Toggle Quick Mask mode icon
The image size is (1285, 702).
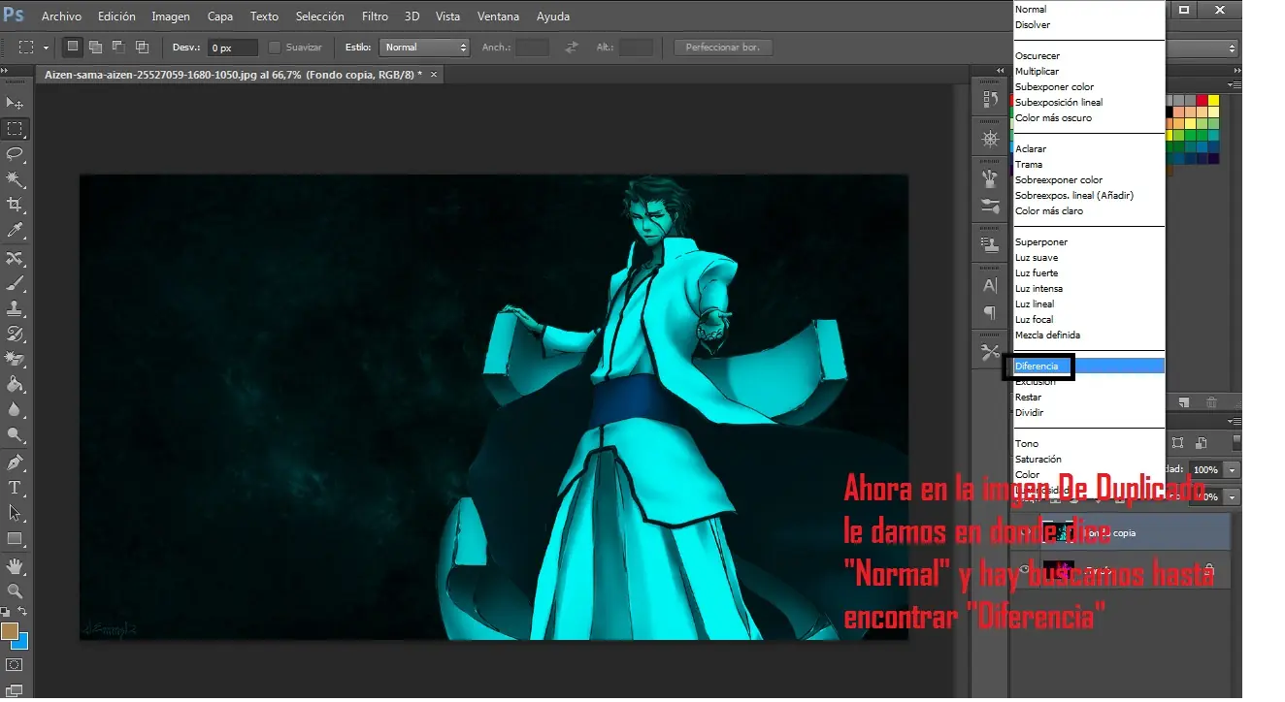(x=15, y=666)
